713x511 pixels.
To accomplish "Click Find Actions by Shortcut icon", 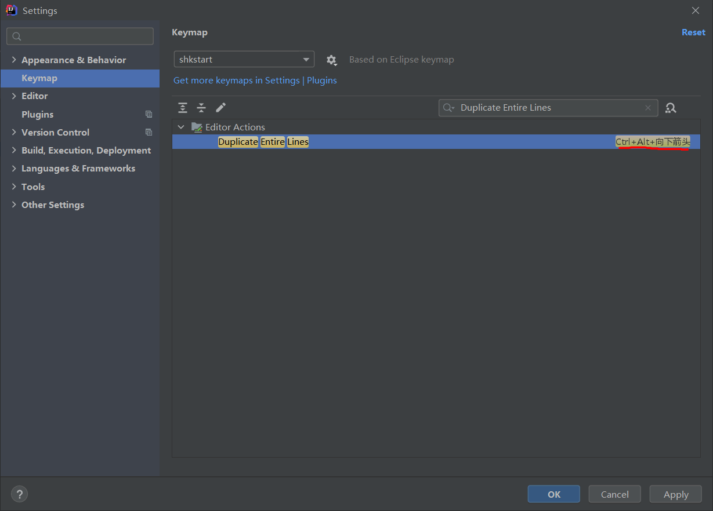I will [671, 108].
